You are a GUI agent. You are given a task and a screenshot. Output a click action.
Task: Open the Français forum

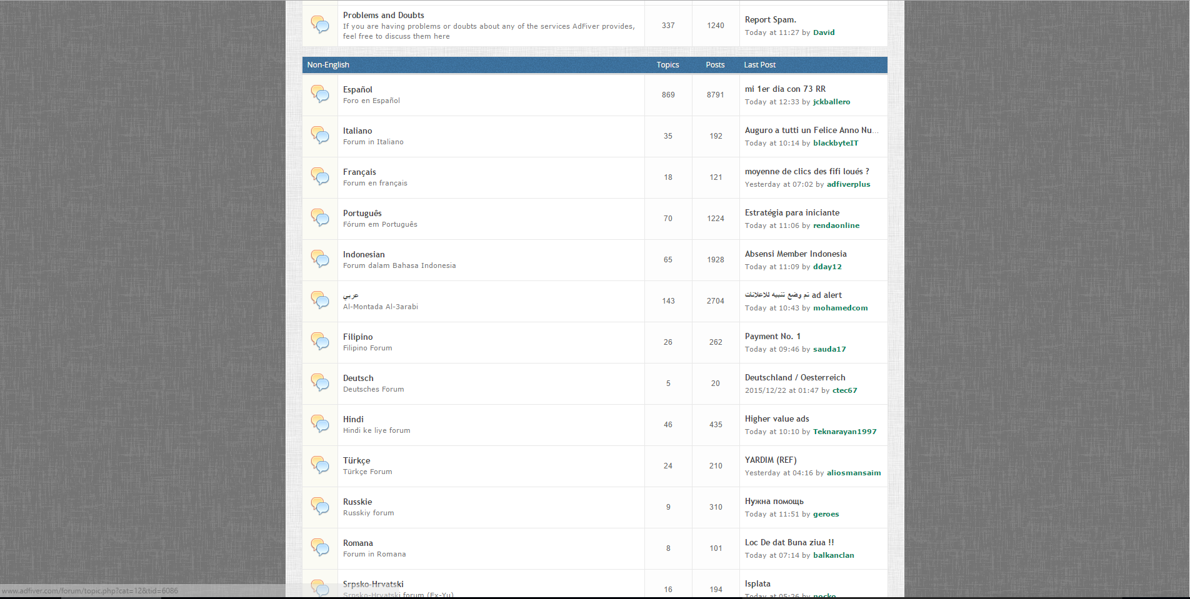point(359,172)
